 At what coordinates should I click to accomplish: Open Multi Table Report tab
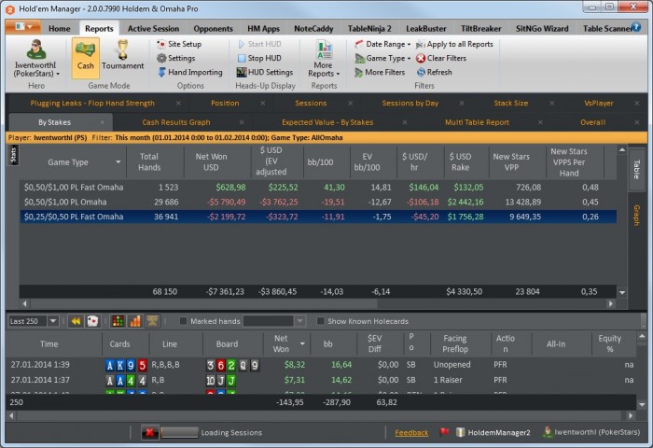click(477, 122)
